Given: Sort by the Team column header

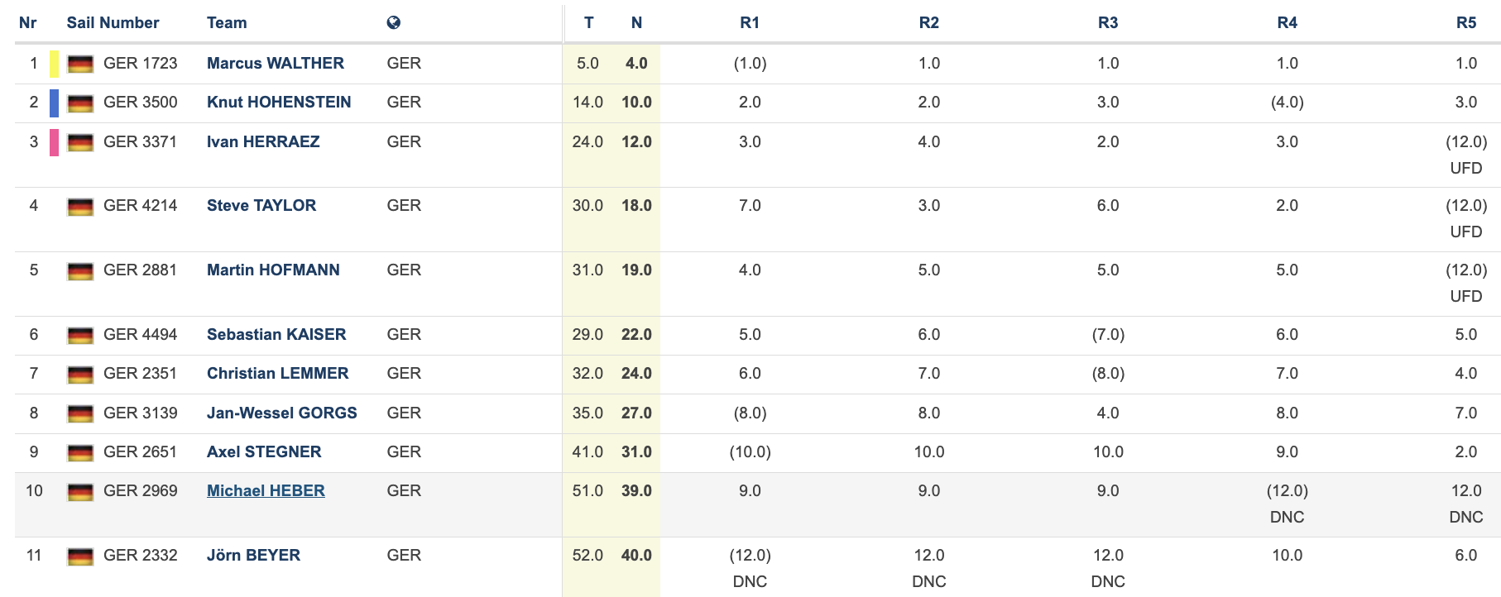Looking at the screenshot, I should click(227, 22).
